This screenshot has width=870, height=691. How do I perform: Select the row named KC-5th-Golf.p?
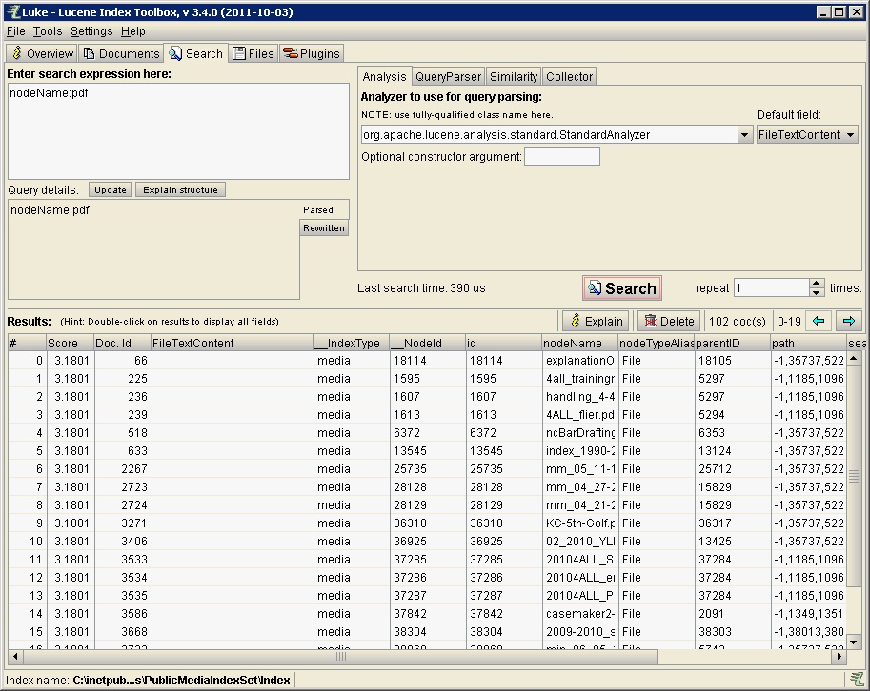[x=427, y=523]
